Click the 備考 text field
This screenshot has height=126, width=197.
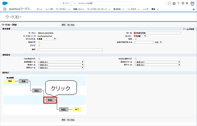(70, 50)
